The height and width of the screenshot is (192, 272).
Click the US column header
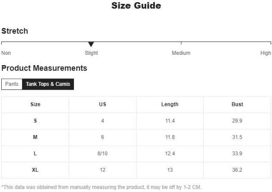point(102,104)
